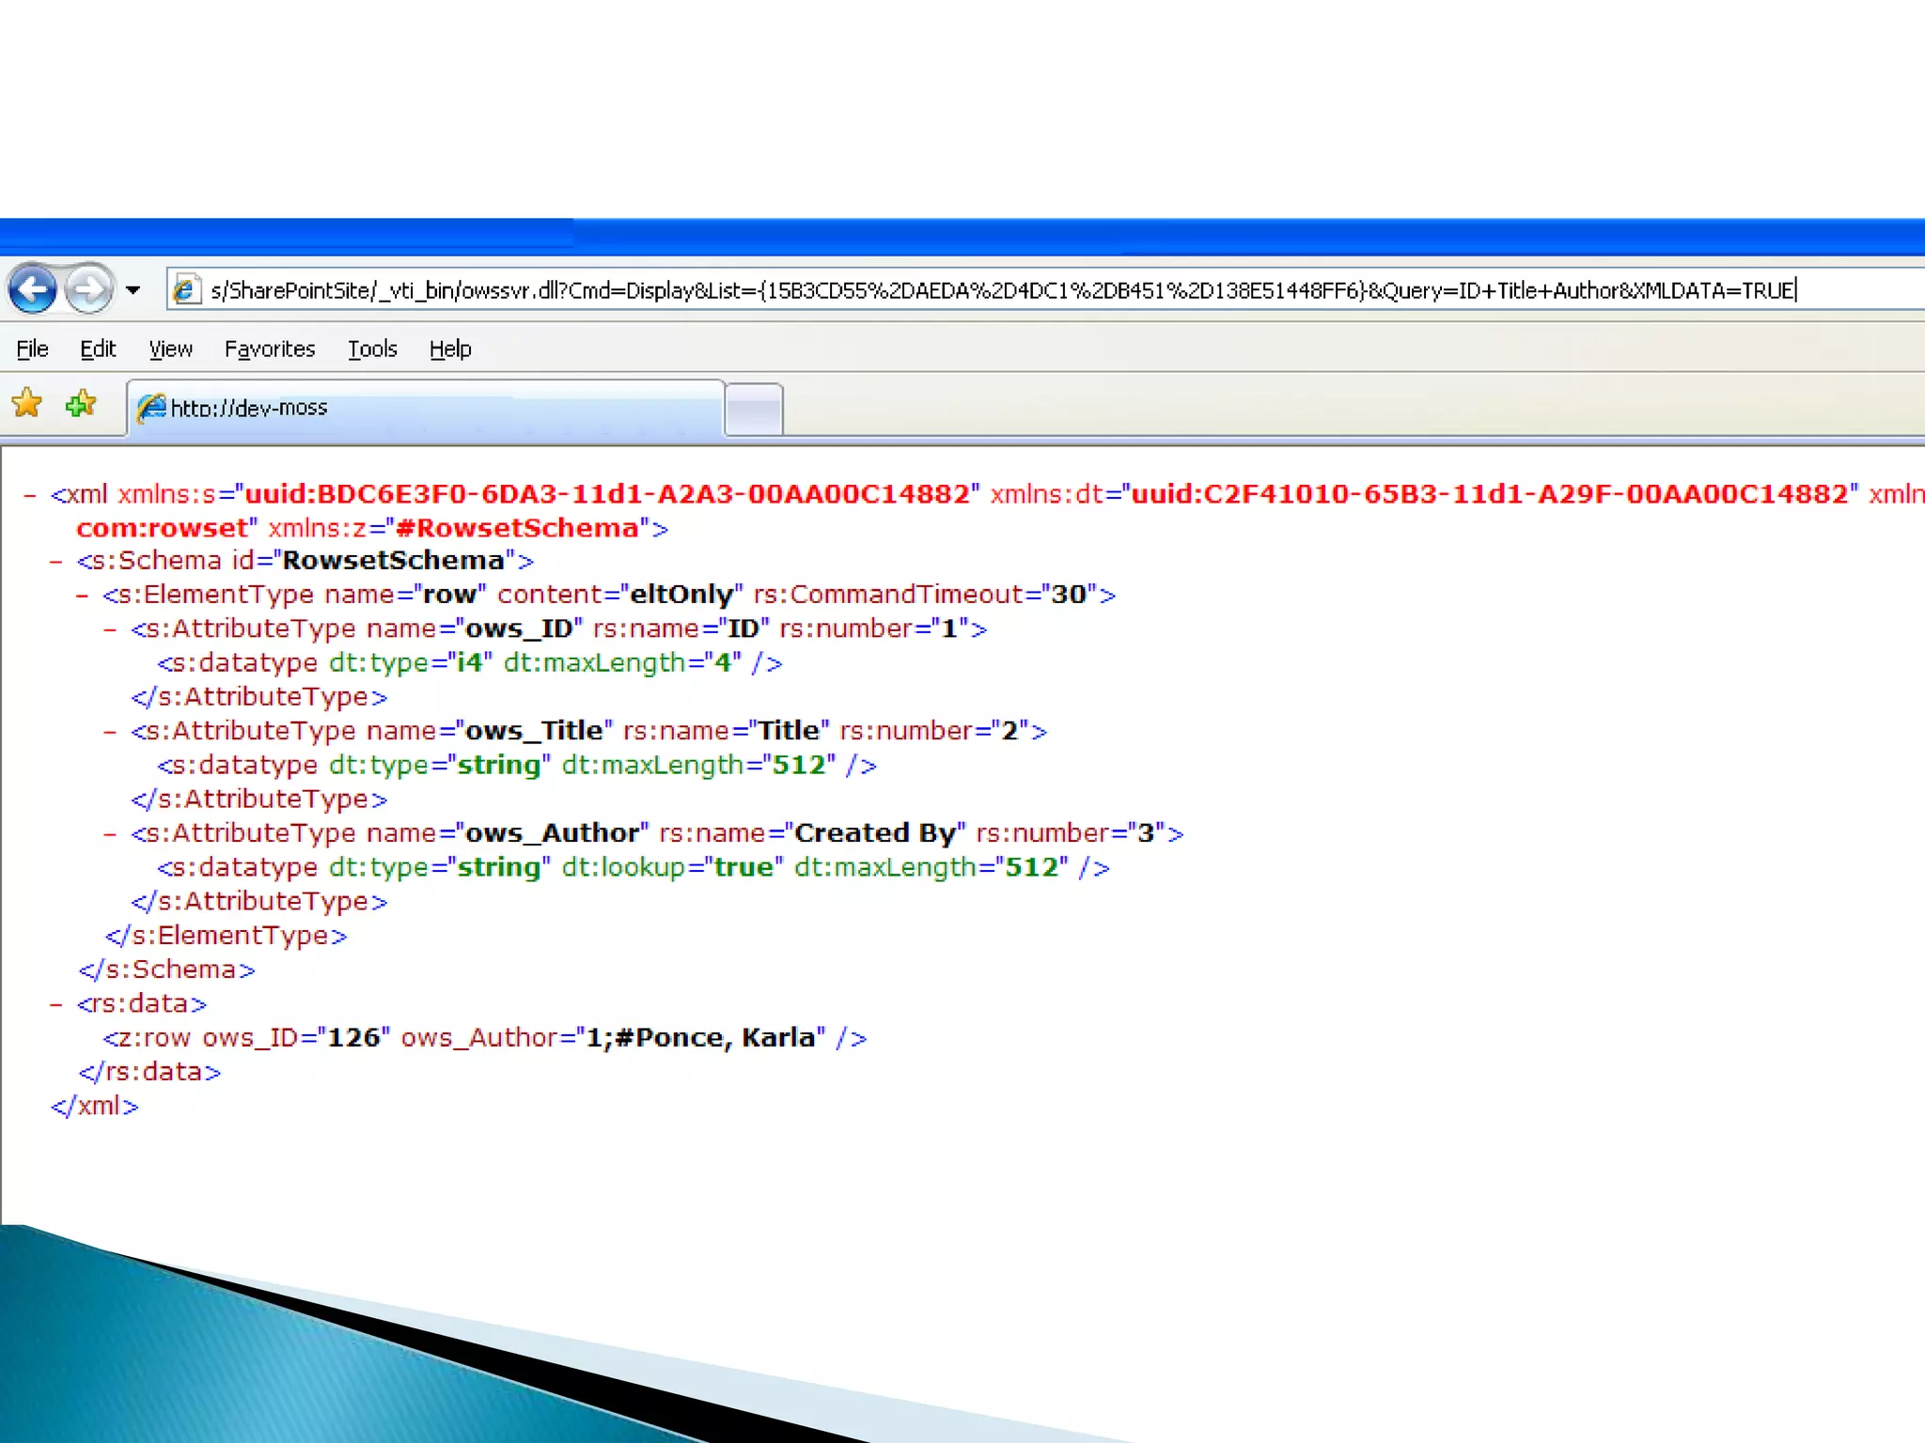Collapse the s:Schema RowsetSchema node
This screenshot has width=1925, height=1443.
56,562
